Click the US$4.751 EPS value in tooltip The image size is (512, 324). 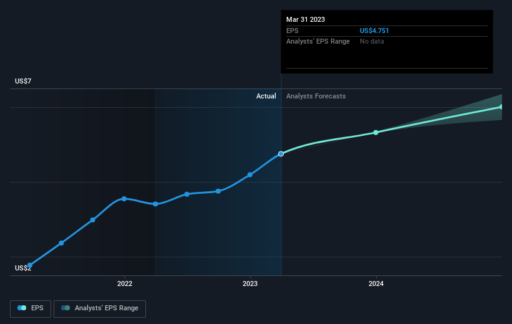(374, 31)
